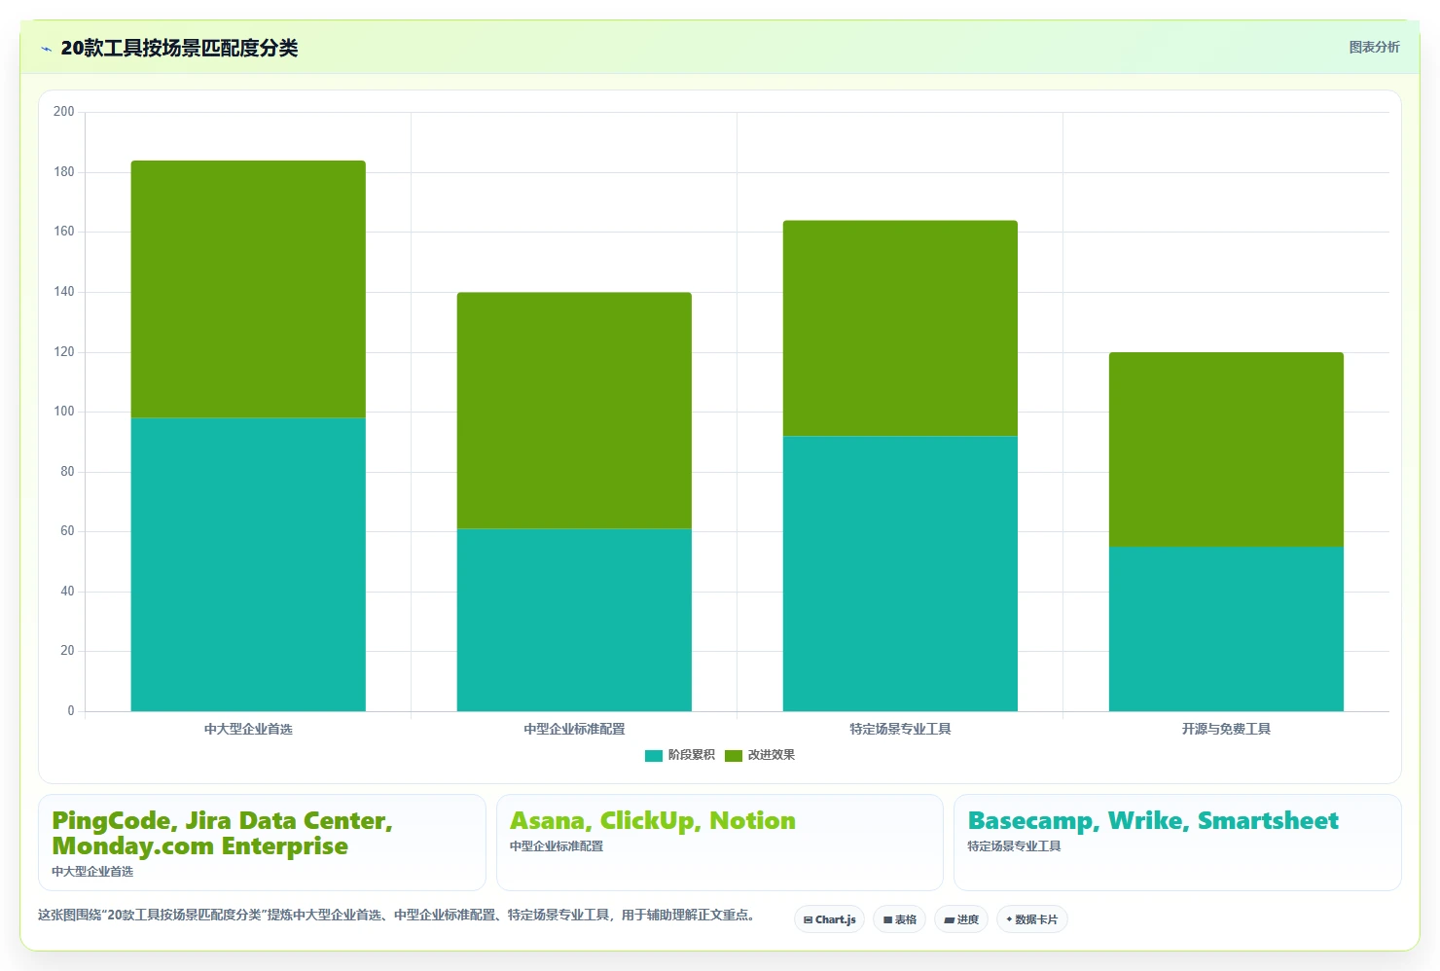
Task: Click the green bar segment for 中大型企业首选
Action: [x=248, y=289]
